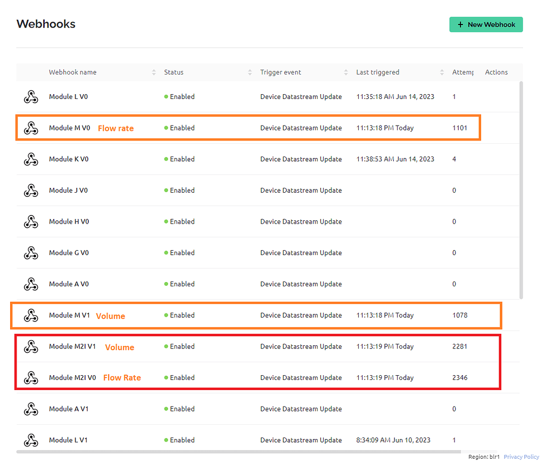Create a New Webhook
This screenshot has width=545, height=463.
click(485, 24)
